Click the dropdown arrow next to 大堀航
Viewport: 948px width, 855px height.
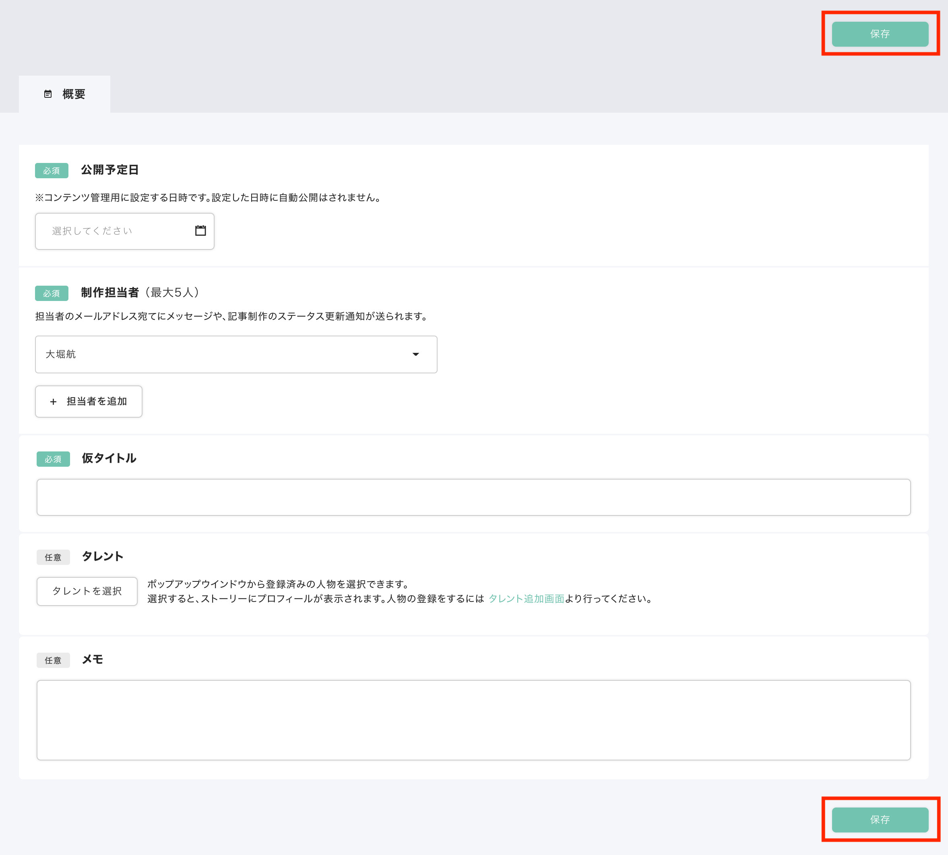point(415,354)
